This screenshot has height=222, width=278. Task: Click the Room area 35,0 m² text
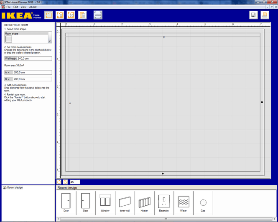coord(14,66)
